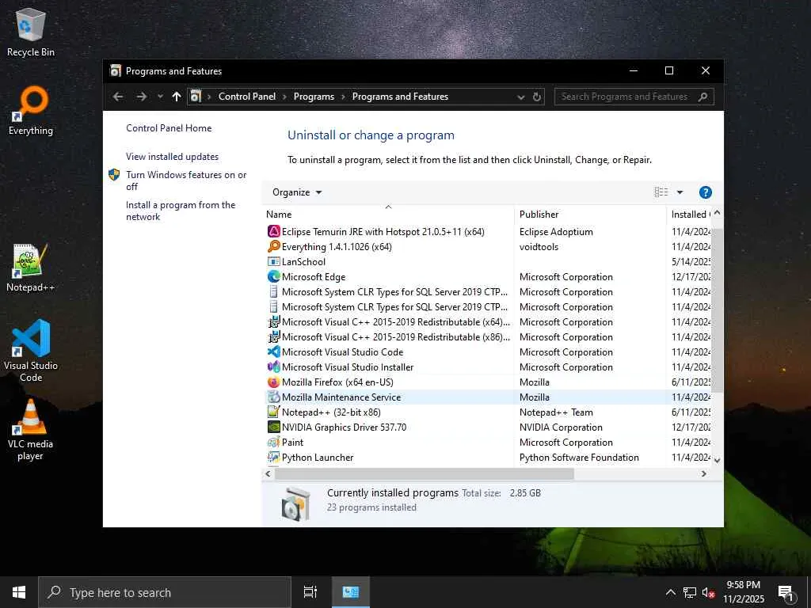Click the horizontal scrollbar right arrow
Screen dimensions: 811x608
coord(703,473)
